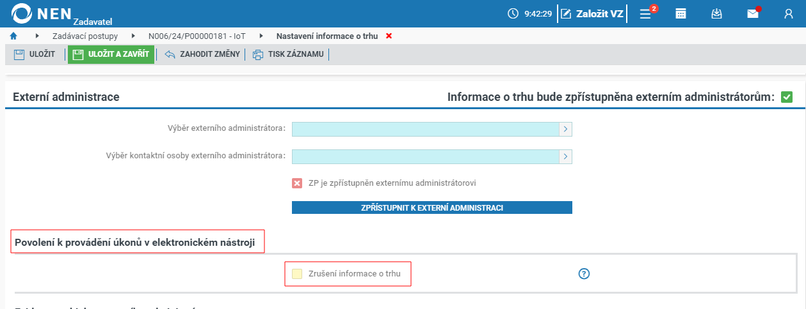The height and width of the screenshot is (309, 806).
Task: Open N006/24/P00000181 - IoT breadcrumb
Action: pos(197,36)
